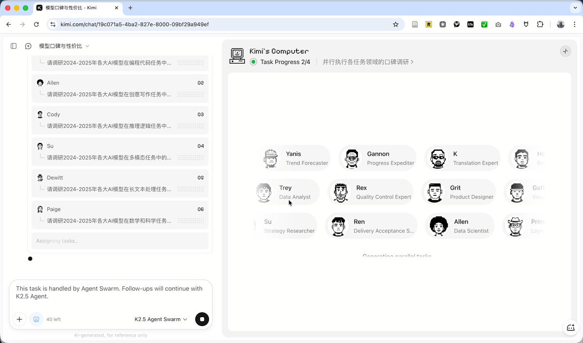
Task: Select agent Trey the Data Analyst
Action: tap(286, 192)
